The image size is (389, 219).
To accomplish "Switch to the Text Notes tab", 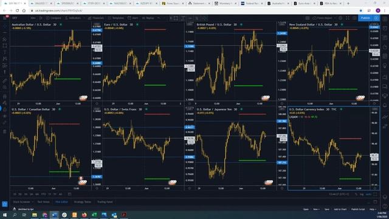I will pyautogui.click(x=43, y=202).
